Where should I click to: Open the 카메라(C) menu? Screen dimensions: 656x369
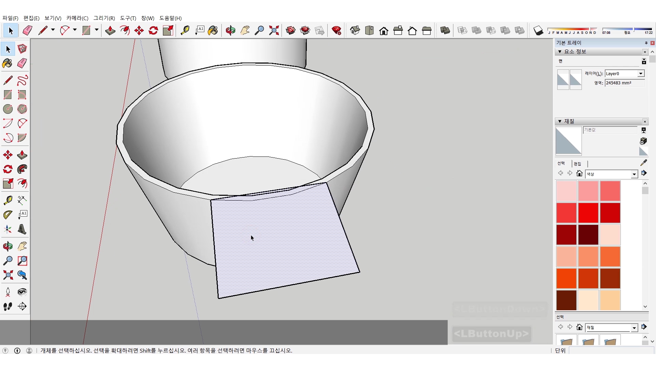[x=77, y=18]
